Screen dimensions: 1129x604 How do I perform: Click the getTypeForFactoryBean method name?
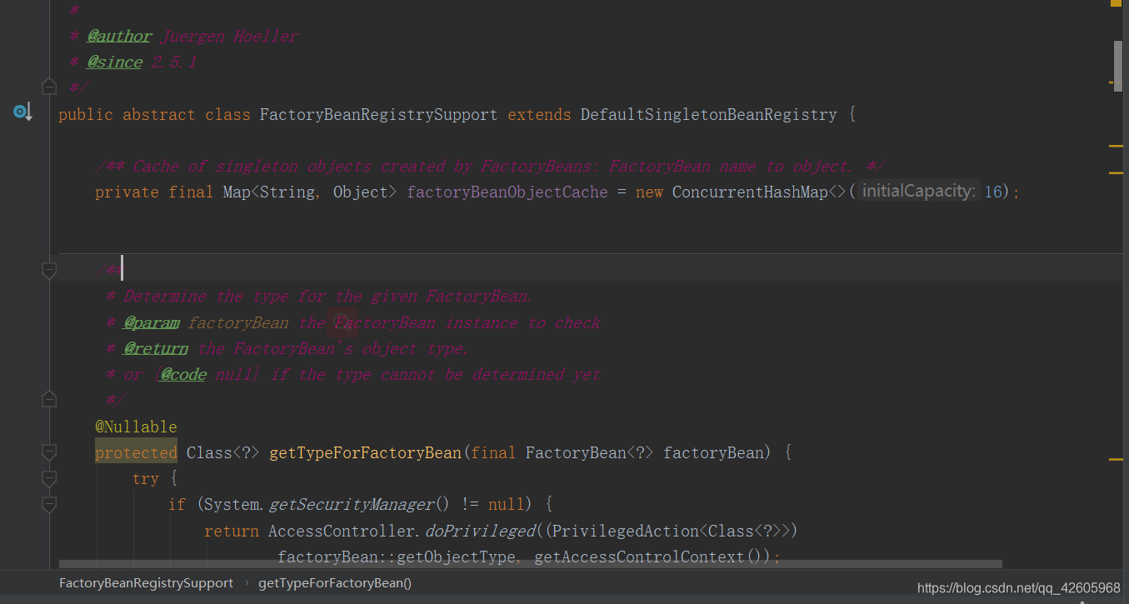click(365, 452)
